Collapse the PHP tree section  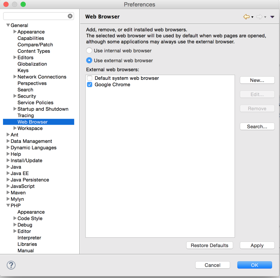click(8, 205)
